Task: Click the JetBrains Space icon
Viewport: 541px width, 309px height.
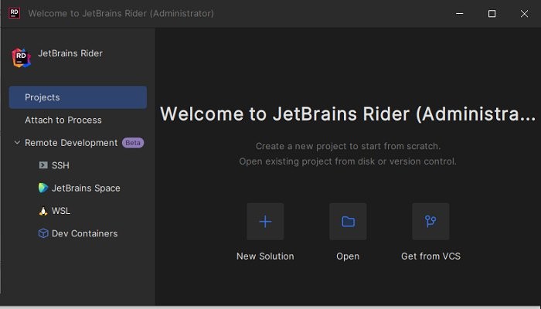Action: point(43,188)
